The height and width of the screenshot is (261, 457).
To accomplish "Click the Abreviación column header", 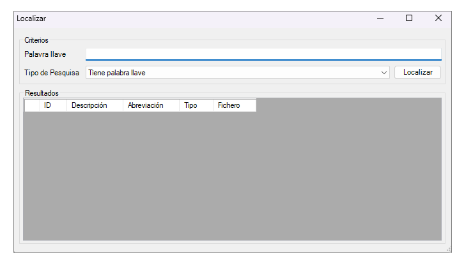I will 151,105.
